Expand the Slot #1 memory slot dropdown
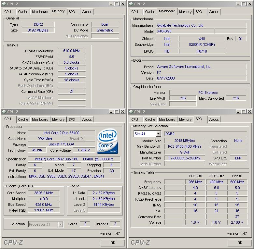254x249 pixels. [x=159, y=134]
